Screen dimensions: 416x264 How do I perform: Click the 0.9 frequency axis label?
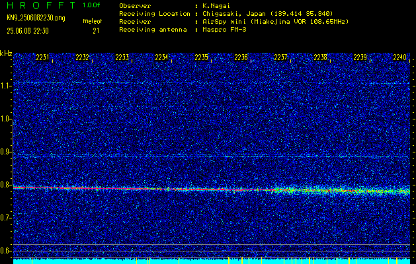coord(5,152)
